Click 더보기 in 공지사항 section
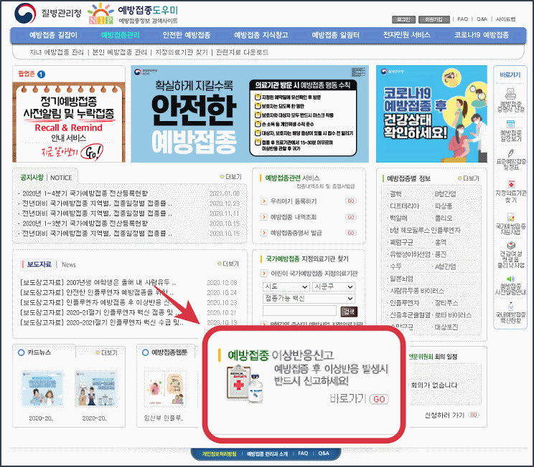534x467 pixels. point(231,177)
